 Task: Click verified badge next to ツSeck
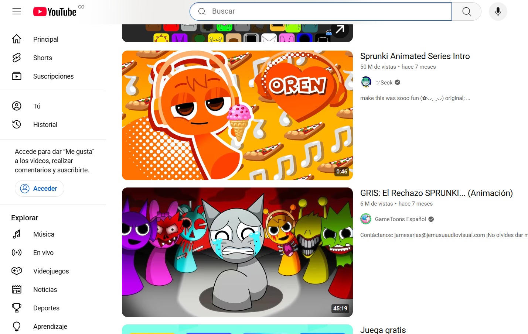point(398,82)
